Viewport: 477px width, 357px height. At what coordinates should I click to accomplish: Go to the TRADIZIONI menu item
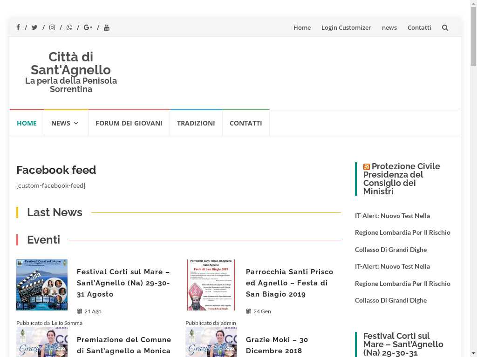[196, 123]
